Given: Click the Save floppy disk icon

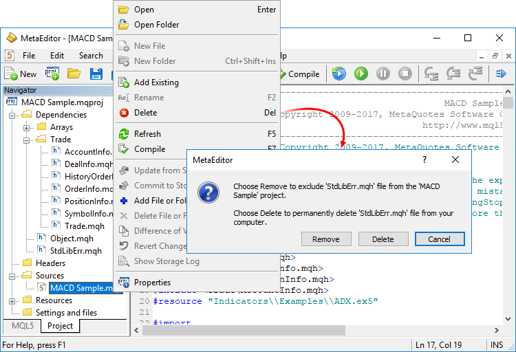Looking at the screenshot, I should pyautogui.click(x=96, y=74).
